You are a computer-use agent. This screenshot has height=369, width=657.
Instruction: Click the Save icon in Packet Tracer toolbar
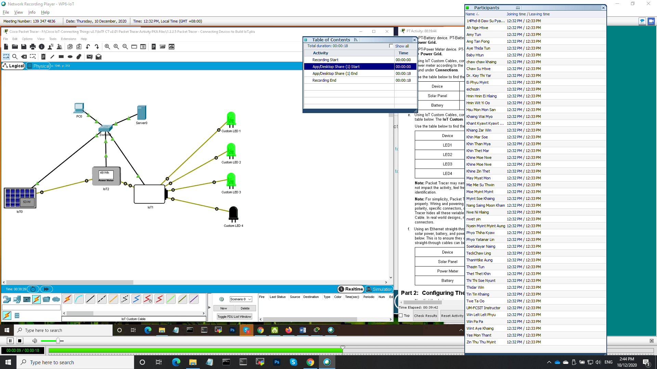coord(24,47)
